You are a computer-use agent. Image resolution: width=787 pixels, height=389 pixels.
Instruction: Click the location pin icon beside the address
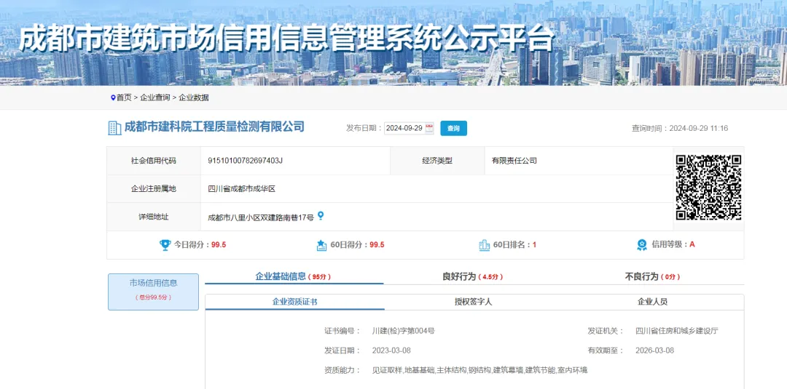click(321, 216)
